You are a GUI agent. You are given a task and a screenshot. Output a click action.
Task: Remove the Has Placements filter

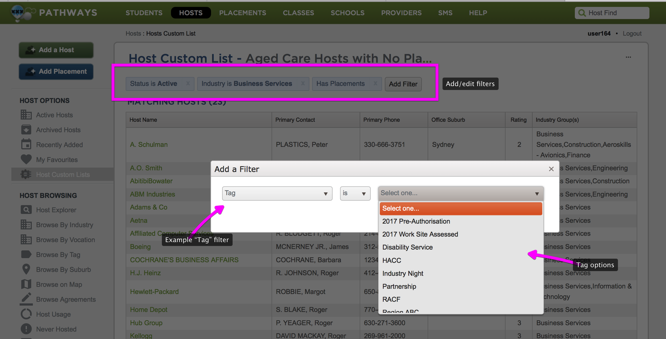point(376,83)
